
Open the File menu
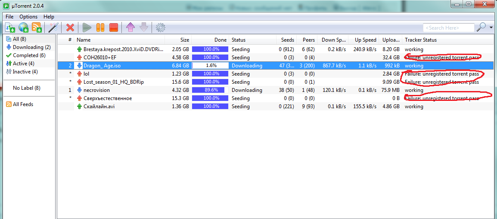tap(9, 17)
